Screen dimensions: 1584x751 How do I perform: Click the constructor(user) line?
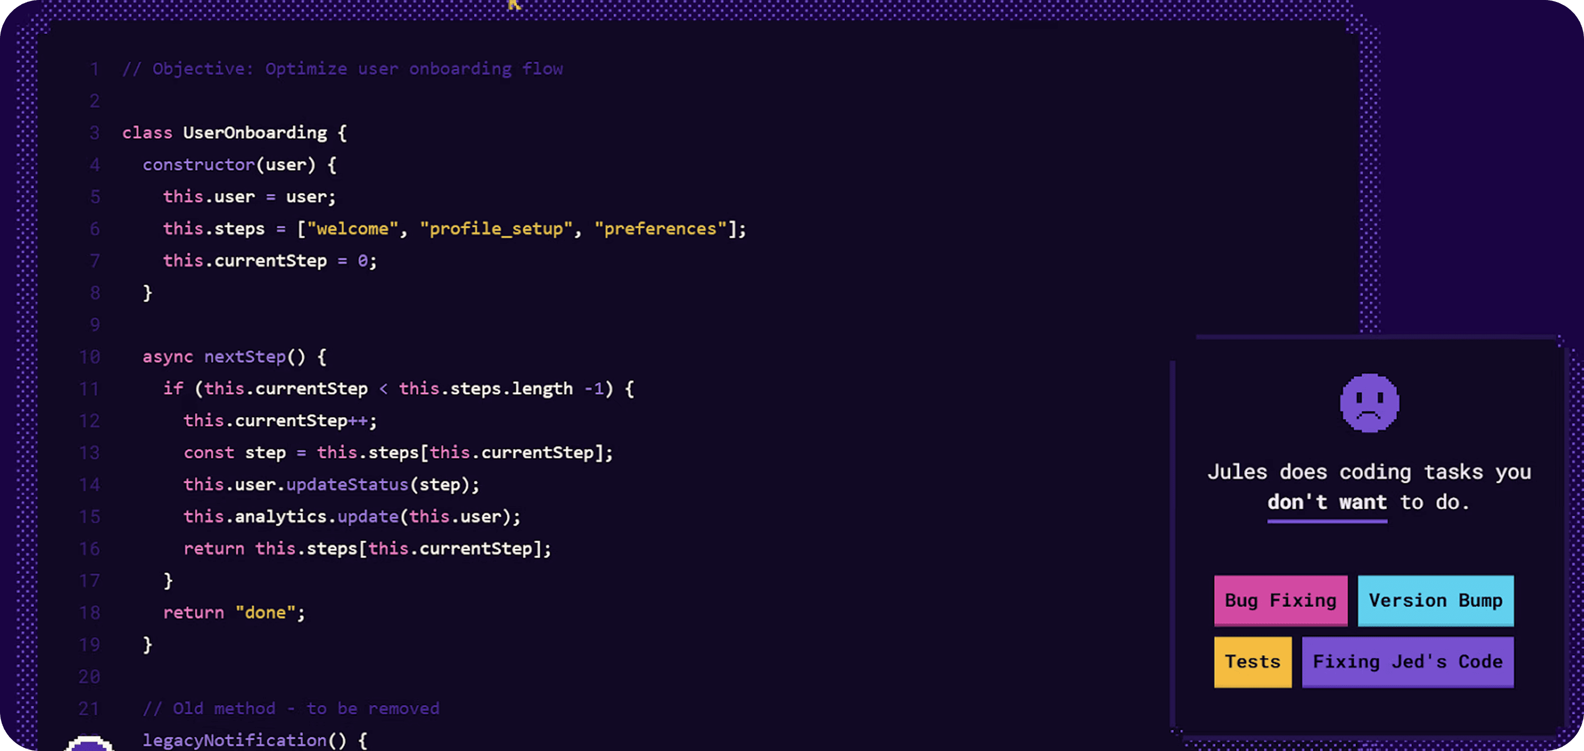pos(240,165)
